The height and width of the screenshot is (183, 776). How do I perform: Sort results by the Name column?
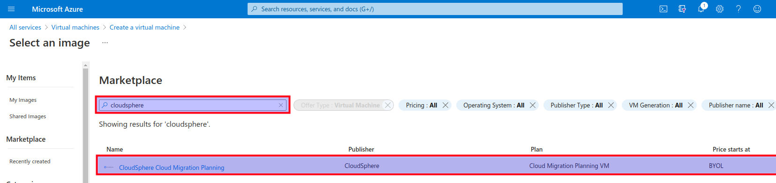tap(114, 149)
